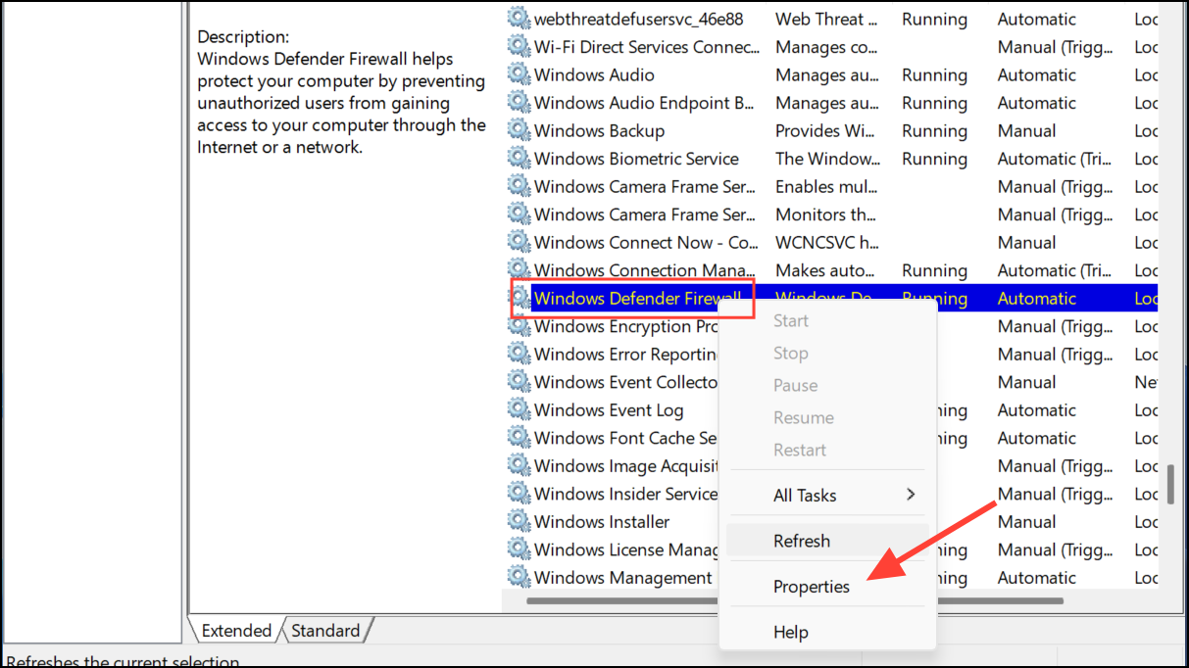Select the Windows Backup service row
The image size is (1189, 668).
832,130
